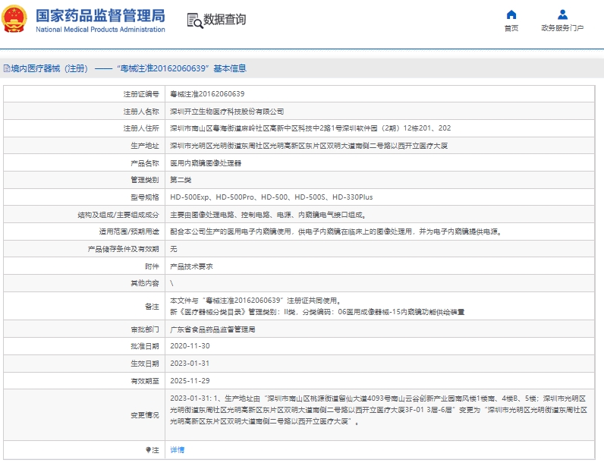The image size is (604, 463).
Task: Click 备注 row label
Action: tap(152, 306)
